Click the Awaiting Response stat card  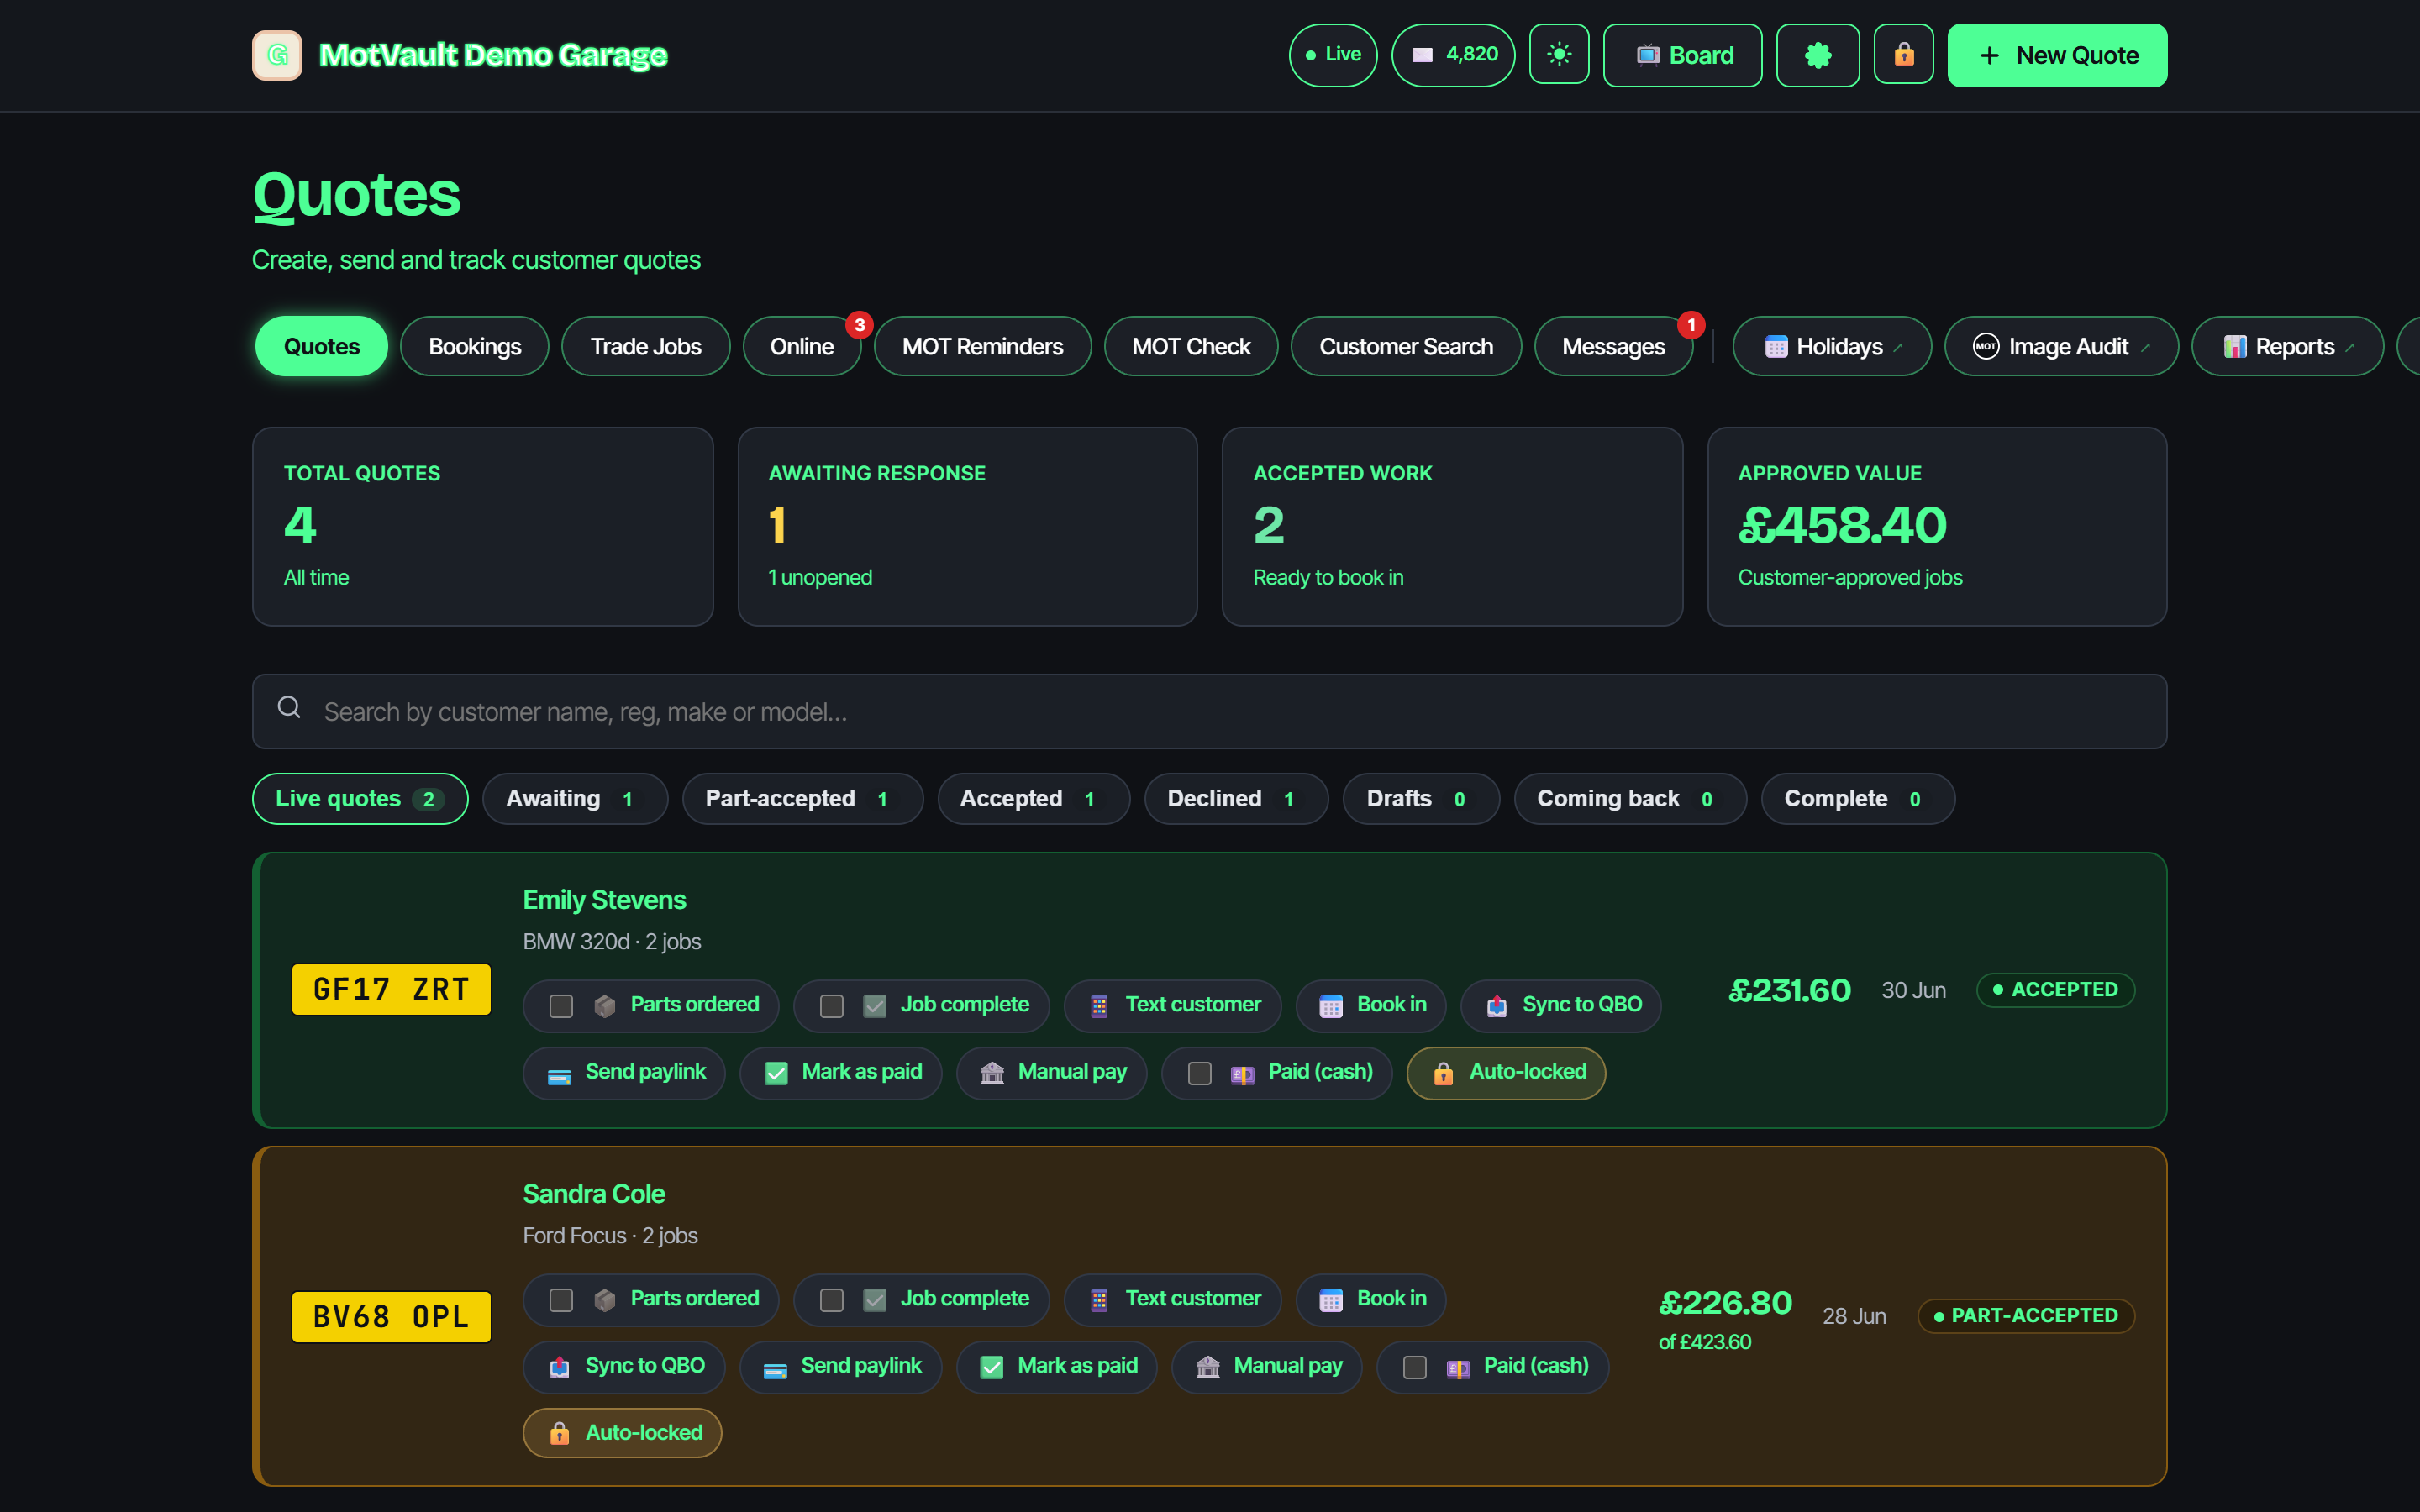point(967,526)
